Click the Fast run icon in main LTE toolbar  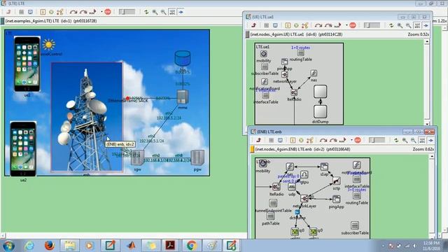point(83,12)
